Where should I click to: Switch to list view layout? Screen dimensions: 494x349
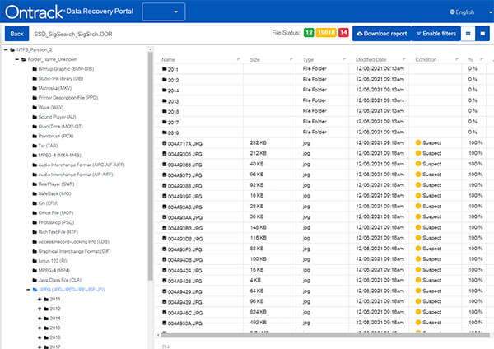click(x=468, y=34)
